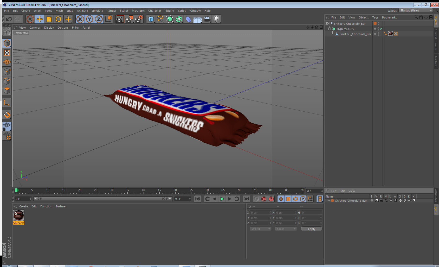Open the green Array modeling objects icon

(x=179, y=19)
